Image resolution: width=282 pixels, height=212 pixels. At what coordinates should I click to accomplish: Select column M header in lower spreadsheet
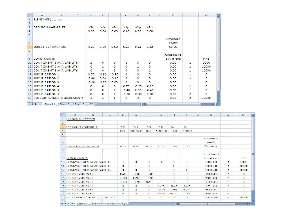tap(244, 115)
